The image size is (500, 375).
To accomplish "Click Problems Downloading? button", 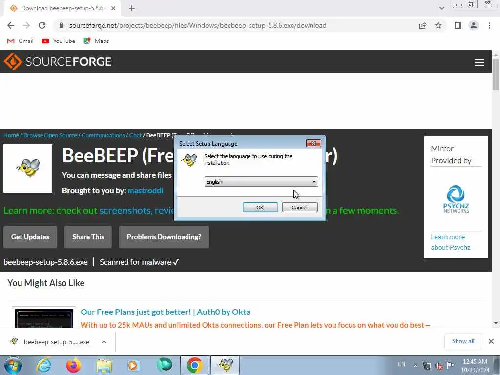I will pos(164,237).
